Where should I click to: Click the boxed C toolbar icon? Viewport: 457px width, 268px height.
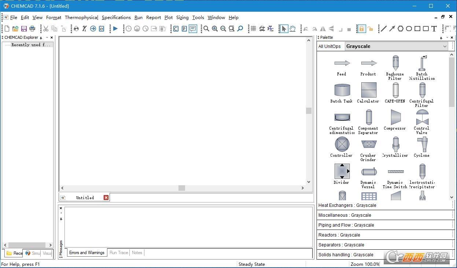point(176,29)
